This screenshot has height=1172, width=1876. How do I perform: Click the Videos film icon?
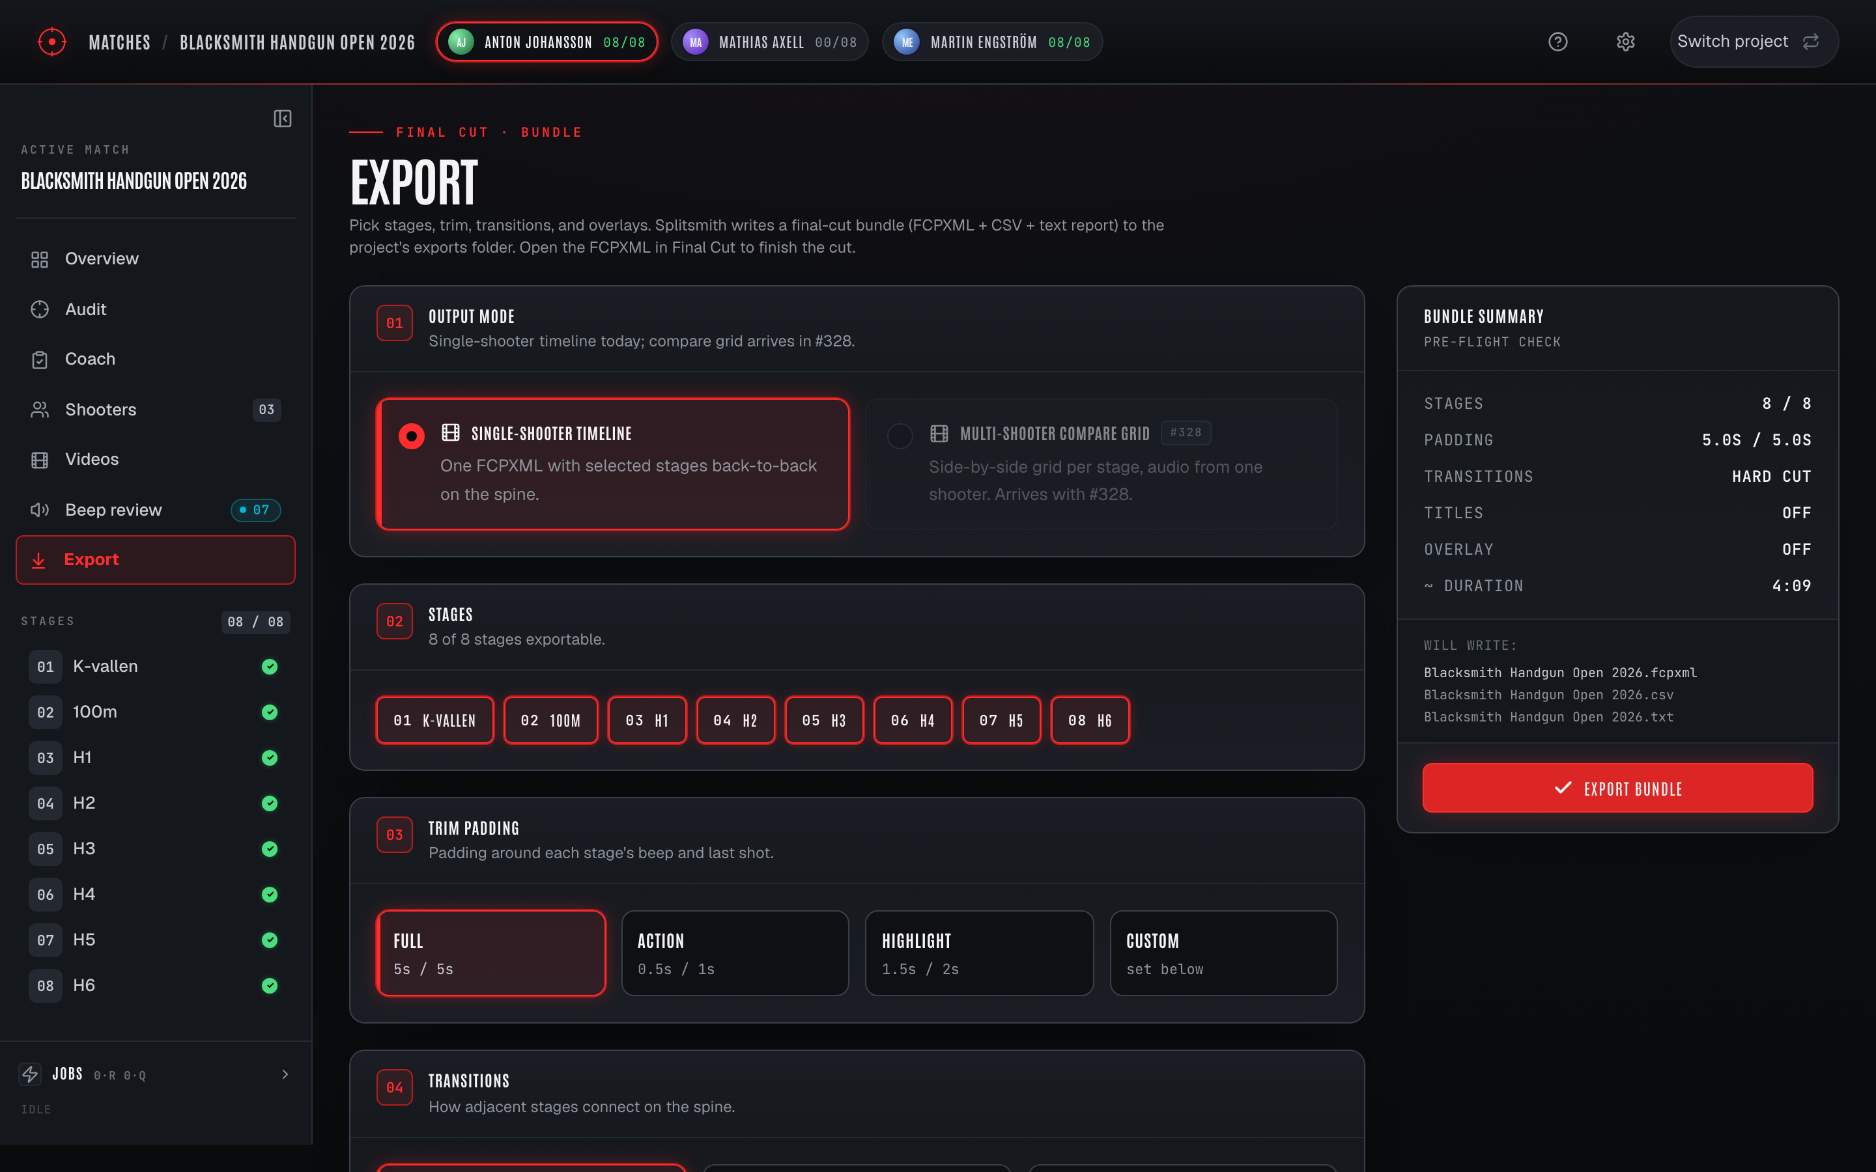(40, 460)
